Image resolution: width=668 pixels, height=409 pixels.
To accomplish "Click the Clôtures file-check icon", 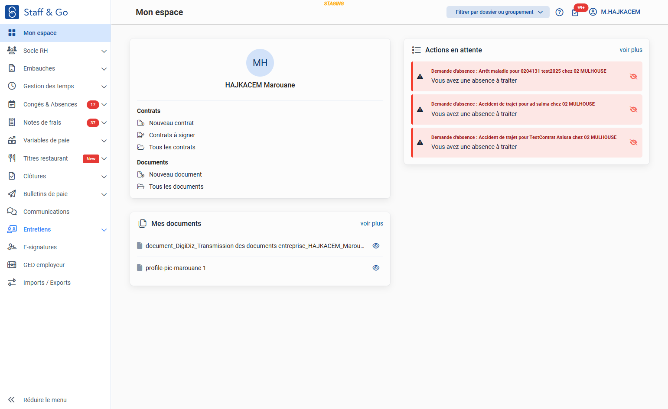I will point(12,176).
